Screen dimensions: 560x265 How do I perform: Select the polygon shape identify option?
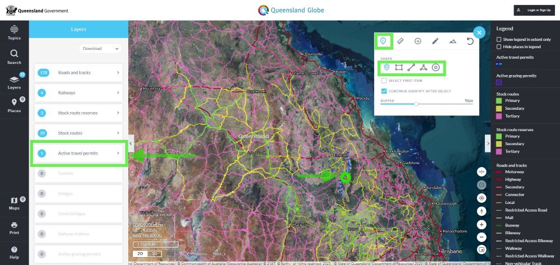(x=423, y=68)
